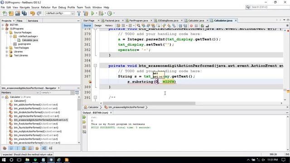Click the Shift Line Right icon in editor toolbar

point(185,25)
